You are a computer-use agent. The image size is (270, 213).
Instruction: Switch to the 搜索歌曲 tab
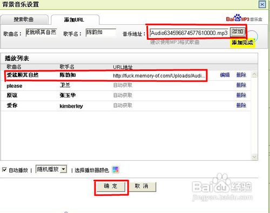24,19
